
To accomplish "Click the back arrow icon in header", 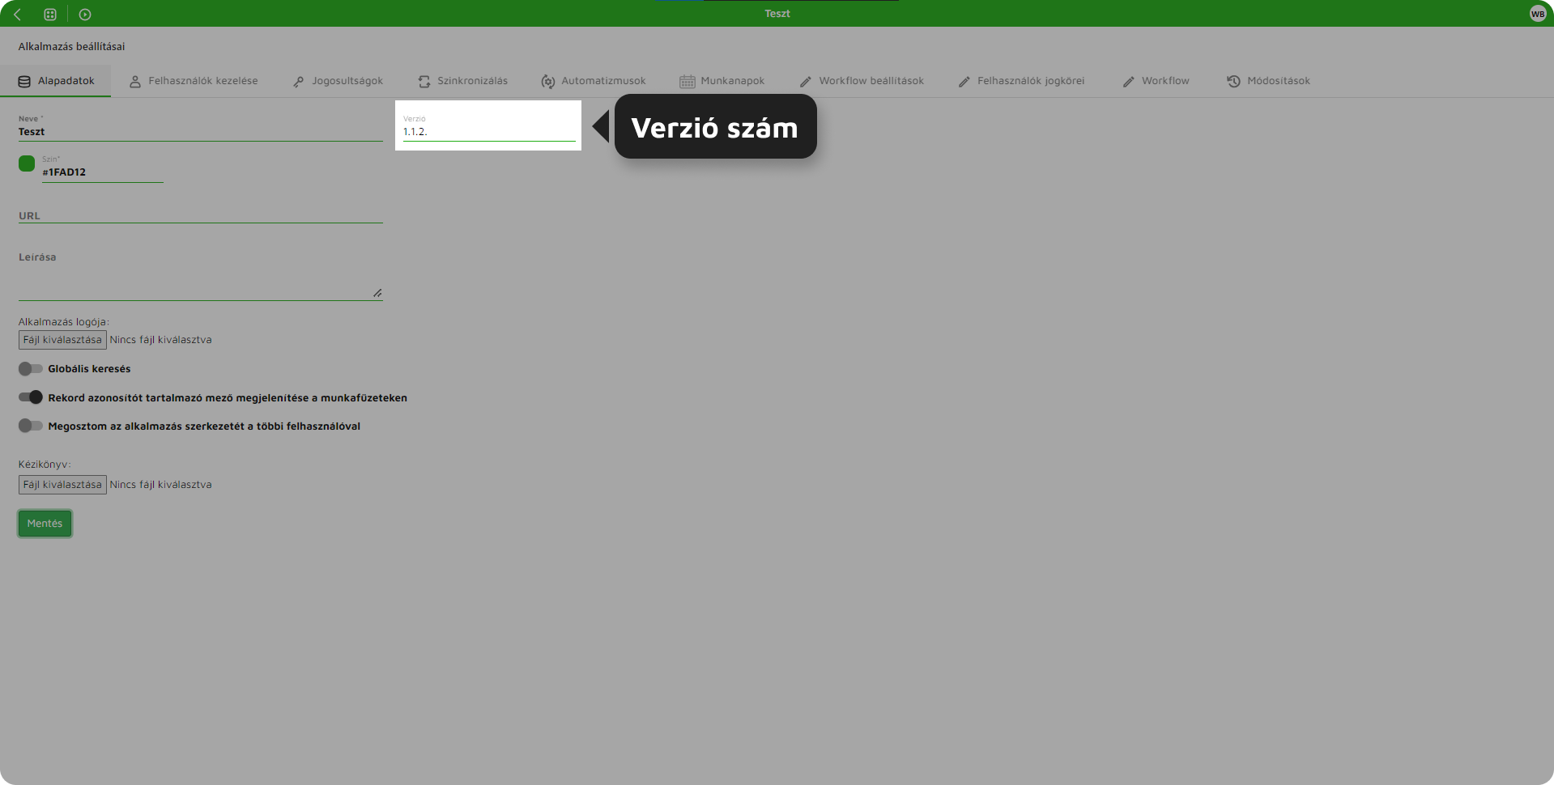I will [17, 15].
